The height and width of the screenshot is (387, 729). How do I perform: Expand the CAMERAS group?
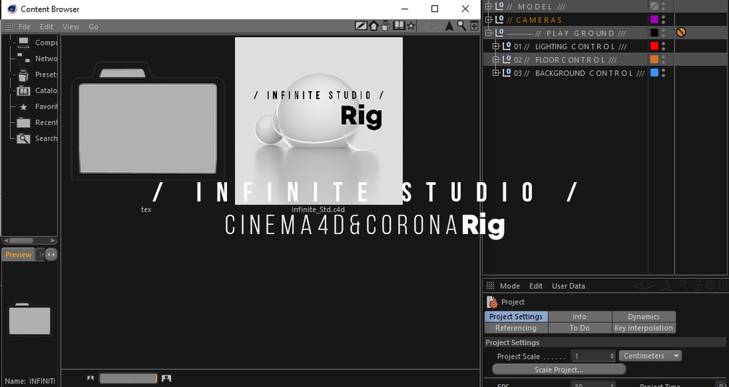click(488, 20)
